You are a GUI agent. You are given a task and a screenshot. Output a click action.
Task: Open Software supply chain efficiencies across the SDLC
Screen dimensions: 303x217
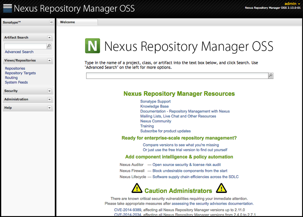195,177
